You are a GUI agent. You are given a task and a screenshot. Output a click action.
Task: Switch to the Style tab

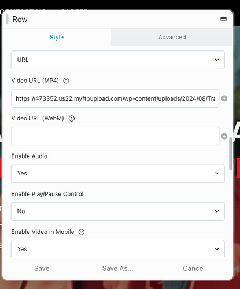tap(57, 37)
